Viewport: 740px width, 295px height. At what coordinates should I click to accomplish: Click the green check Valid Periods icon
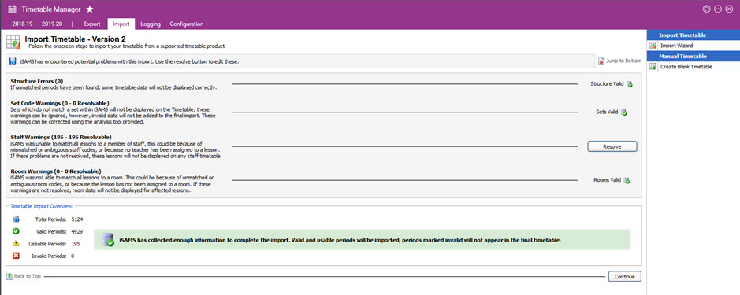coord(16,231)
